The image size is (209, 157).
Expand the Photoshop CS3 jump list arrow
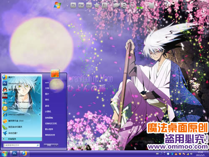(40, 83)
